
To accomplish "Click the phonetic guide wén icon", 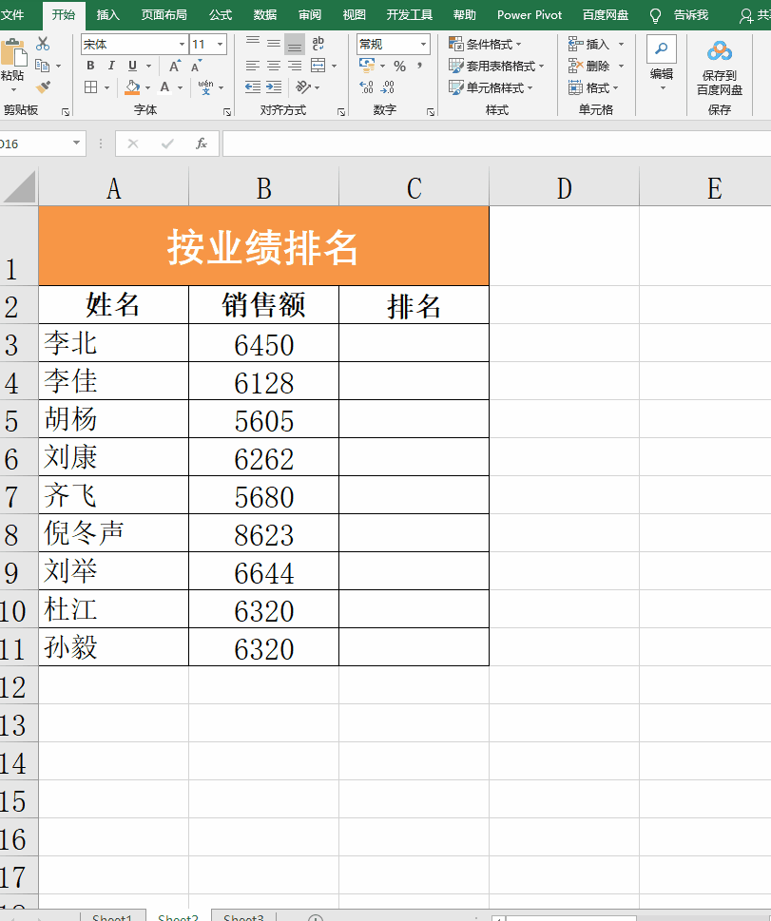I will click(x=205, y=86).
